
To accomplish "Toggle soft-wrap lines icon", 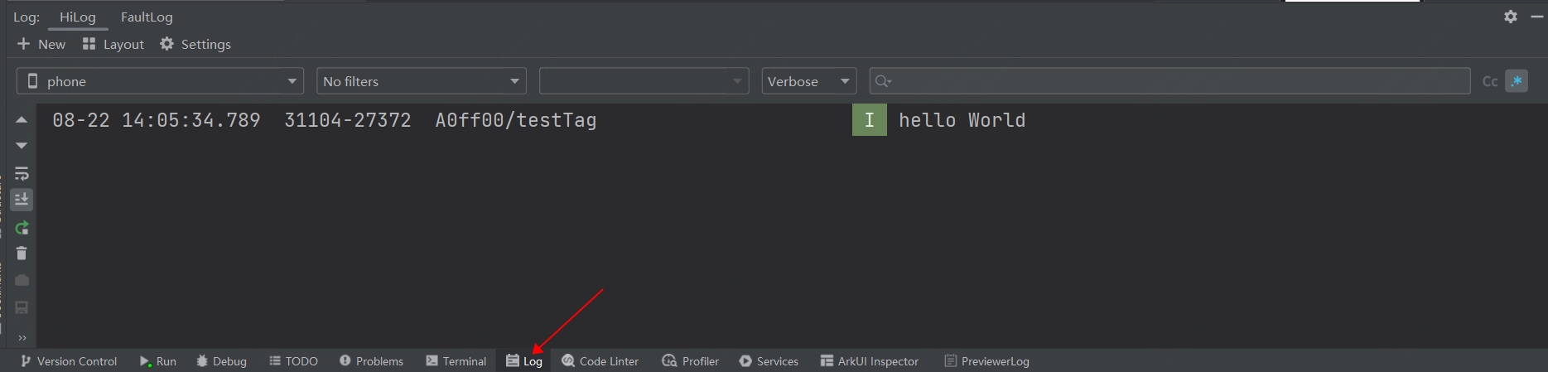I will tap(22, 174).
